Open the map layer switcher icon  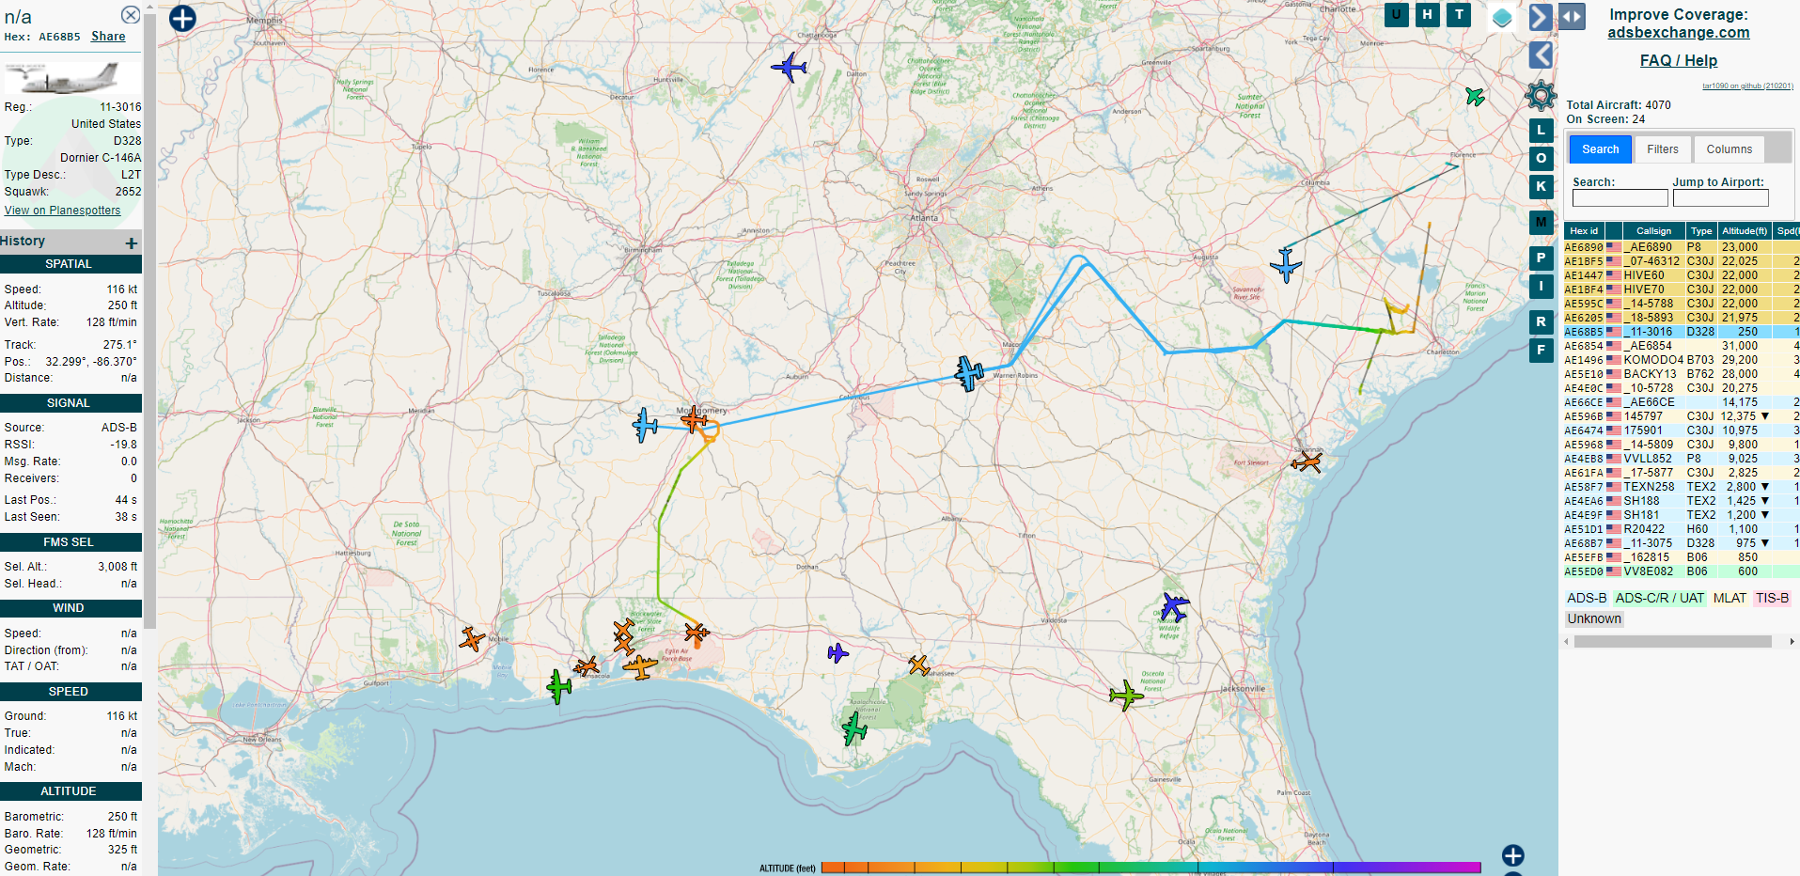click(x=1502, y=18)
